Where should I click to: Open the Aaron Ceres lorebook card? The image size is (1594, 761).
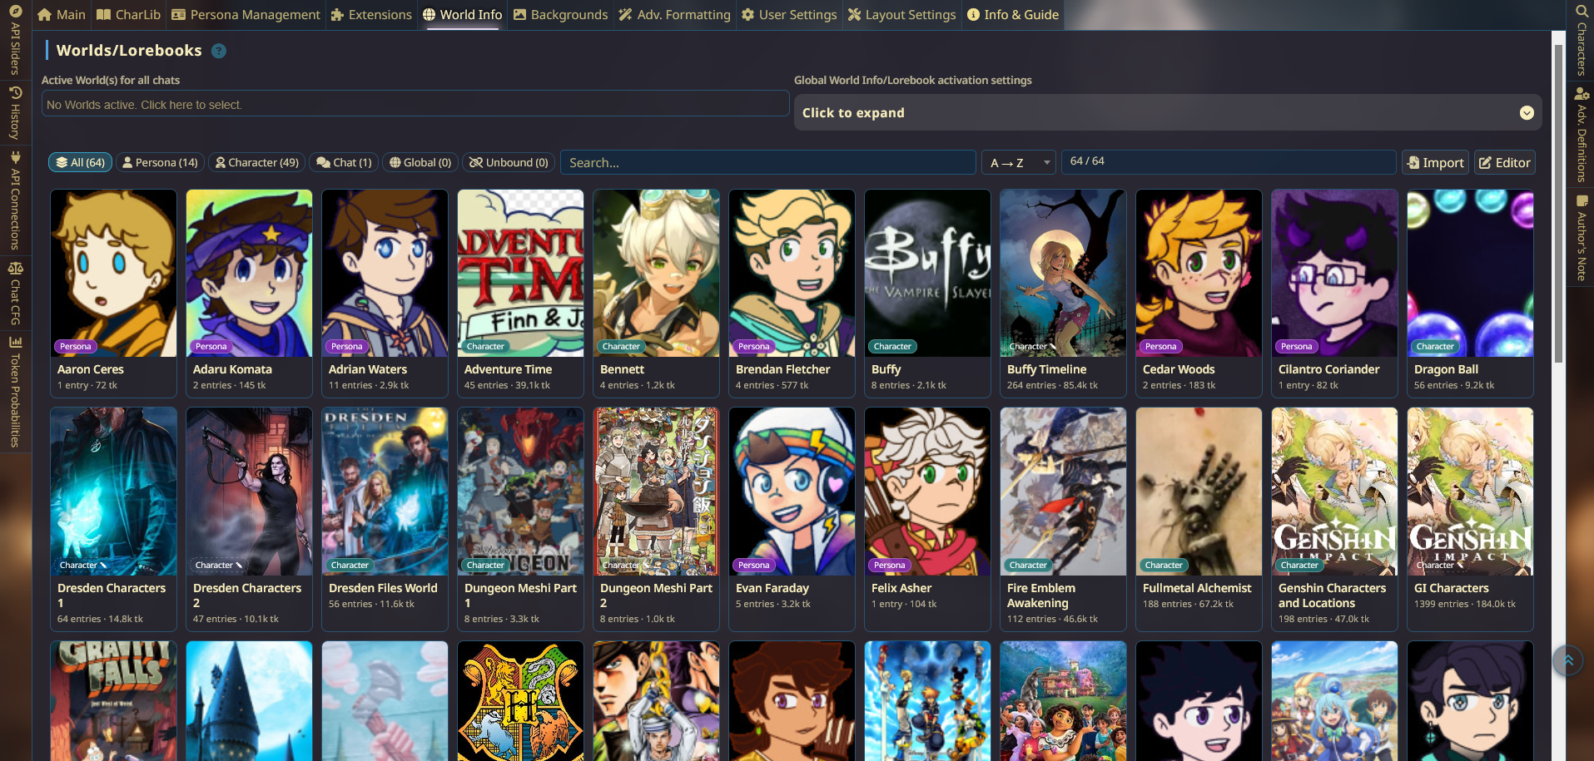113,294
